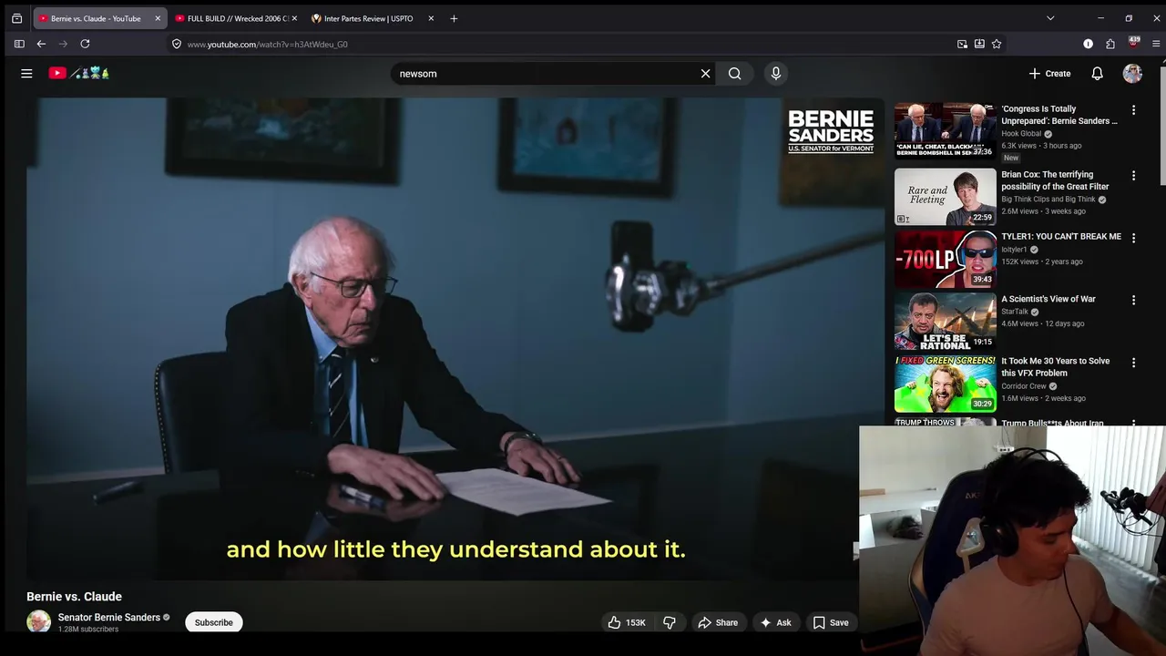1166x656 pixels.
Task: Open the 'Let's Be Rational' StarTalk thumbnail
Action: click(946, 321)
